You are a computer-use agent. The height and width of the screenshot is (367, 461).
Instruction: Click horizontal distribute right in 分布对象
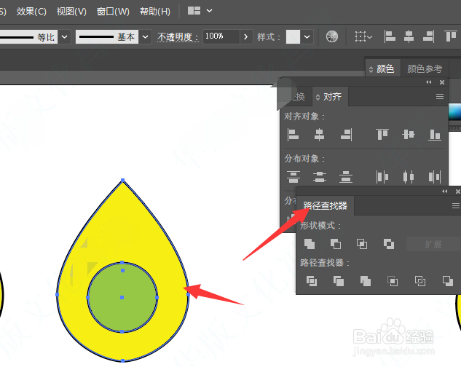point(435,177)
